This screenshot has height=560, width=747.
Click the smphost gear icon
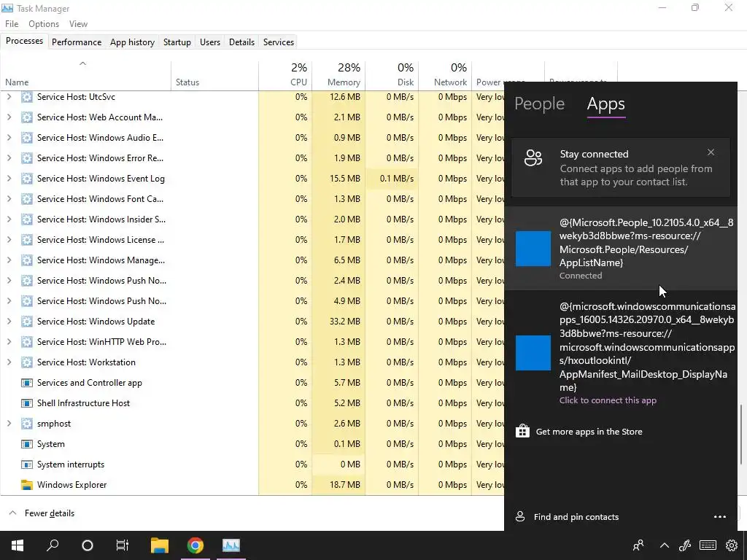(x=27, y=424)
